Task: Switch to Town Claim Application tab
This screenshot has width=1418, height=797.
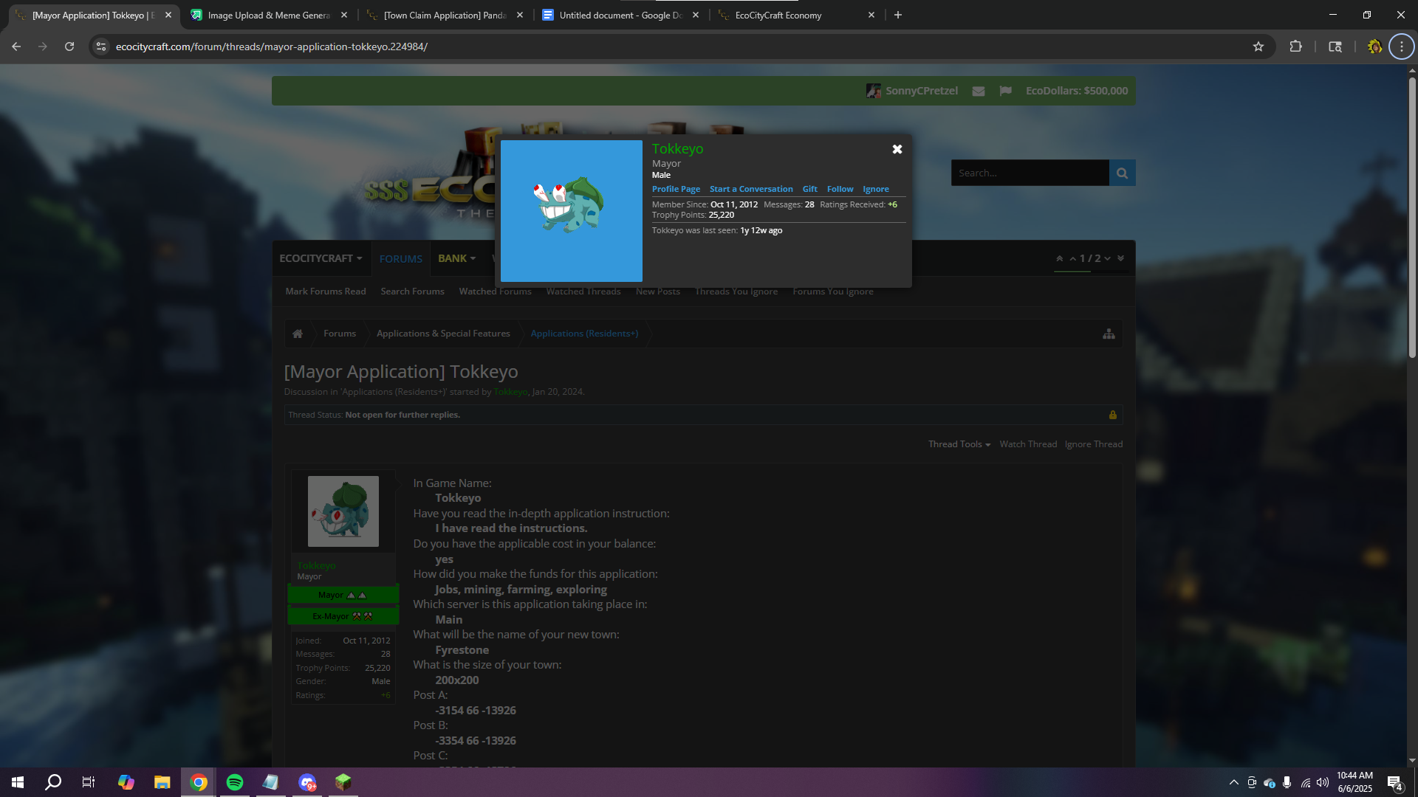Action: tap(445, 15)
